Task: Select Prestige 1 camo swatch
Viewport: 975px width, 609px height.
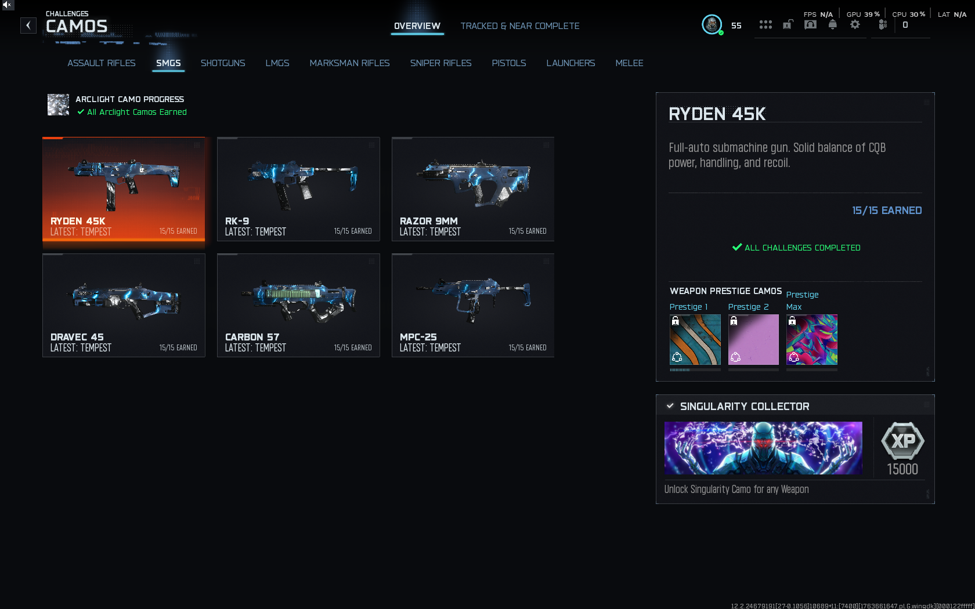Action: coord(695,340)
